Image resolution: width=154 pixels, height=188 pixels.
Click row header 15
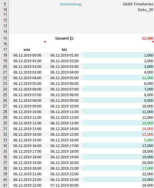[x=4, y=38]
